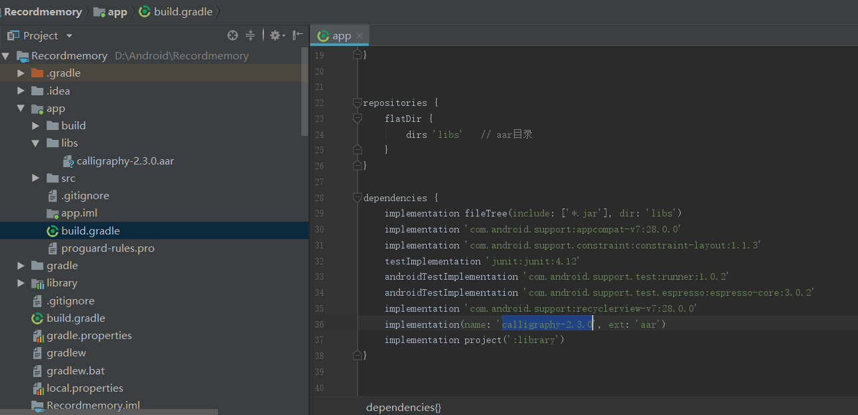858x415 pixels.
Task: Select proguard-rules.pro in the tree
Action: point(108,248)
